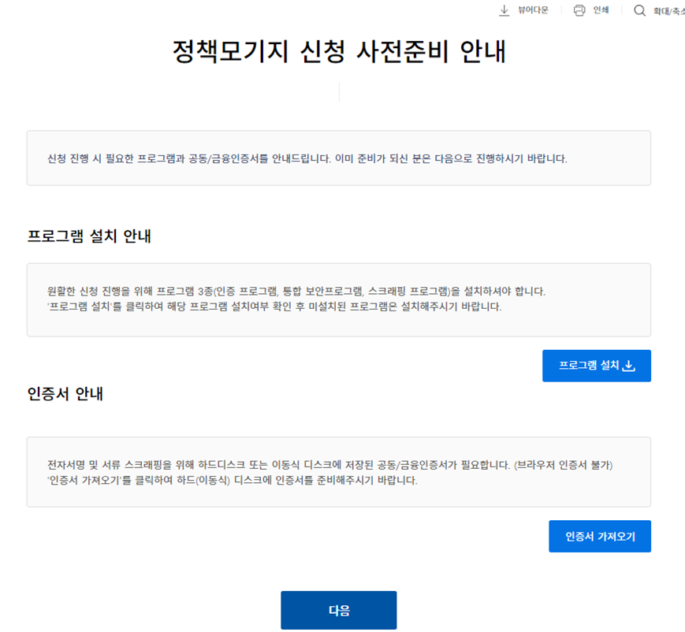Click the top notice box about required programs

[x=342, y=158]
